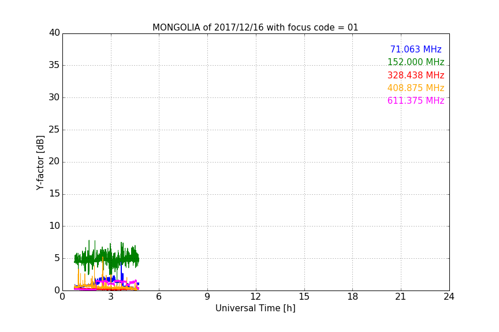Click y-axis tick label 20

click(x=54, y=161)
